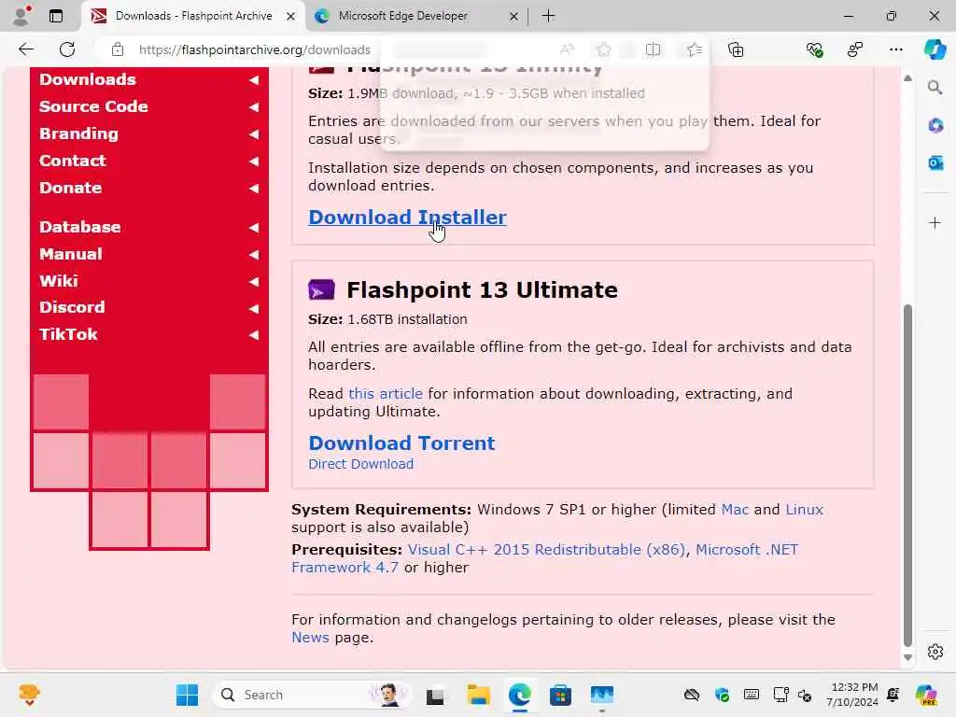The image size is (956, 717).
Task: Open taskbar clock showing 12:32 PM
Action: [x=852, y=695]
